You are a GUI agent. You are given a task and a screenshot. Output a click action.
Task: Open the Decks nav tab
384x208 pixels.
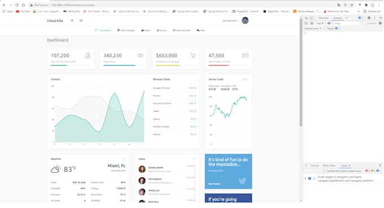pyautogui.click(x=146, y=31)
